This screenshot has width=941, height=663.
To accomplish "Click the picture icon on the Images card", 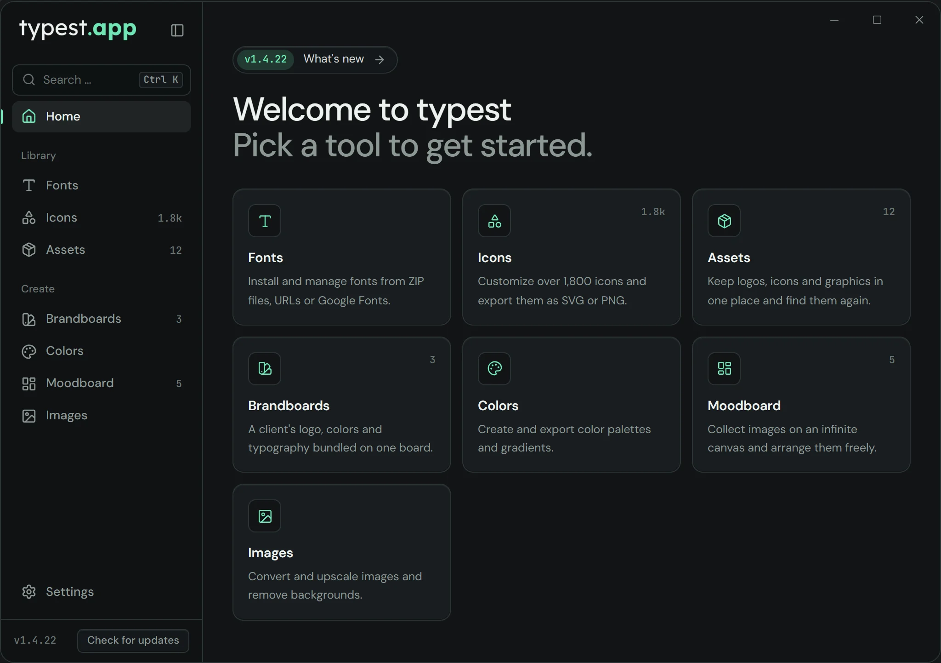I will pyautogui.click(x=265, y=516).
